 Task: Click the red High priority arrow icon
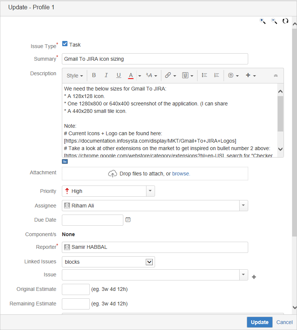click(x=67, y=191)
